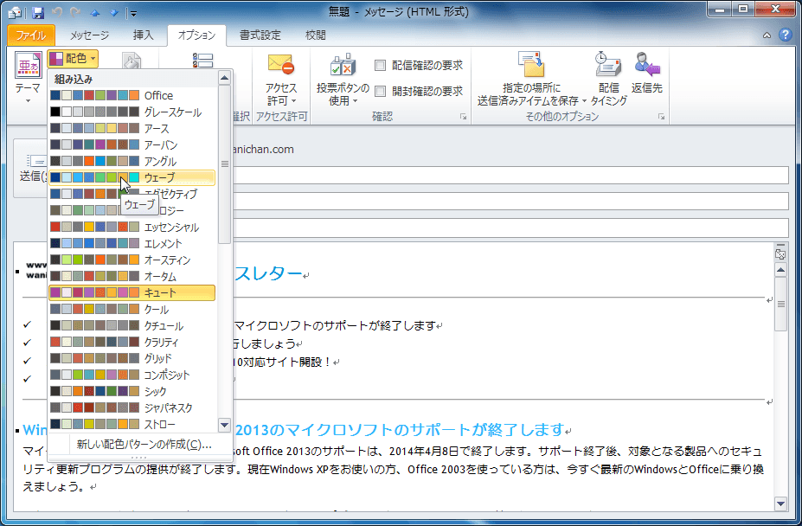The height and width of the screenshot is (526, 802).
Task: Choose the アングル color scheme
Action: point(132,161)
